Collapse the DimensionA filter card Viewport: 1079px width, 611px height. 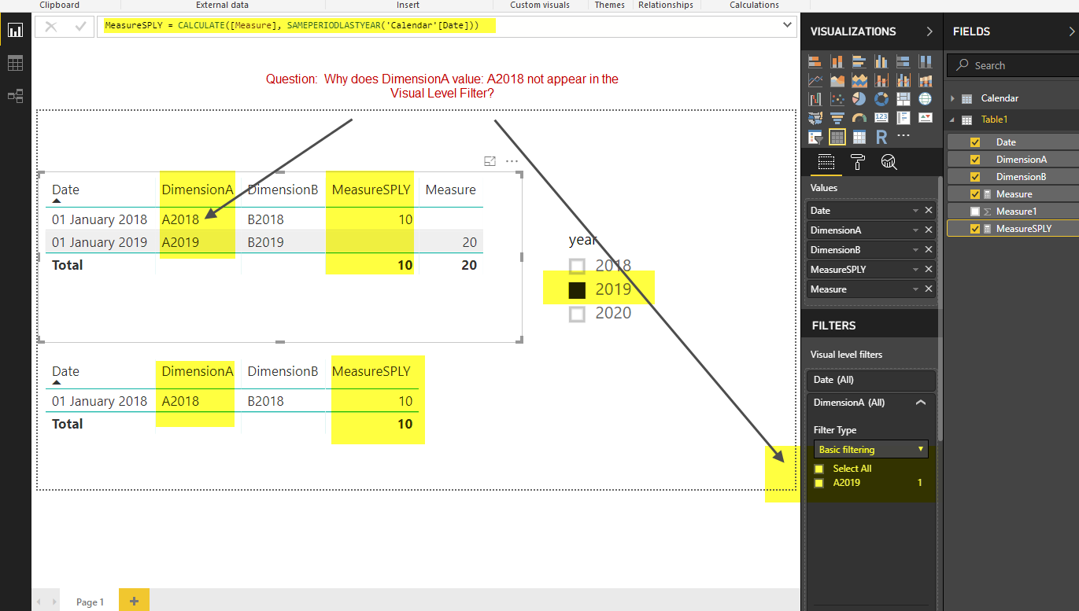click(x=921, y=403)
